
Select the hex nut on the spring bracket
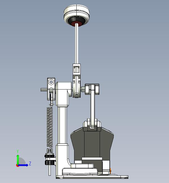(x=51, y=82)
